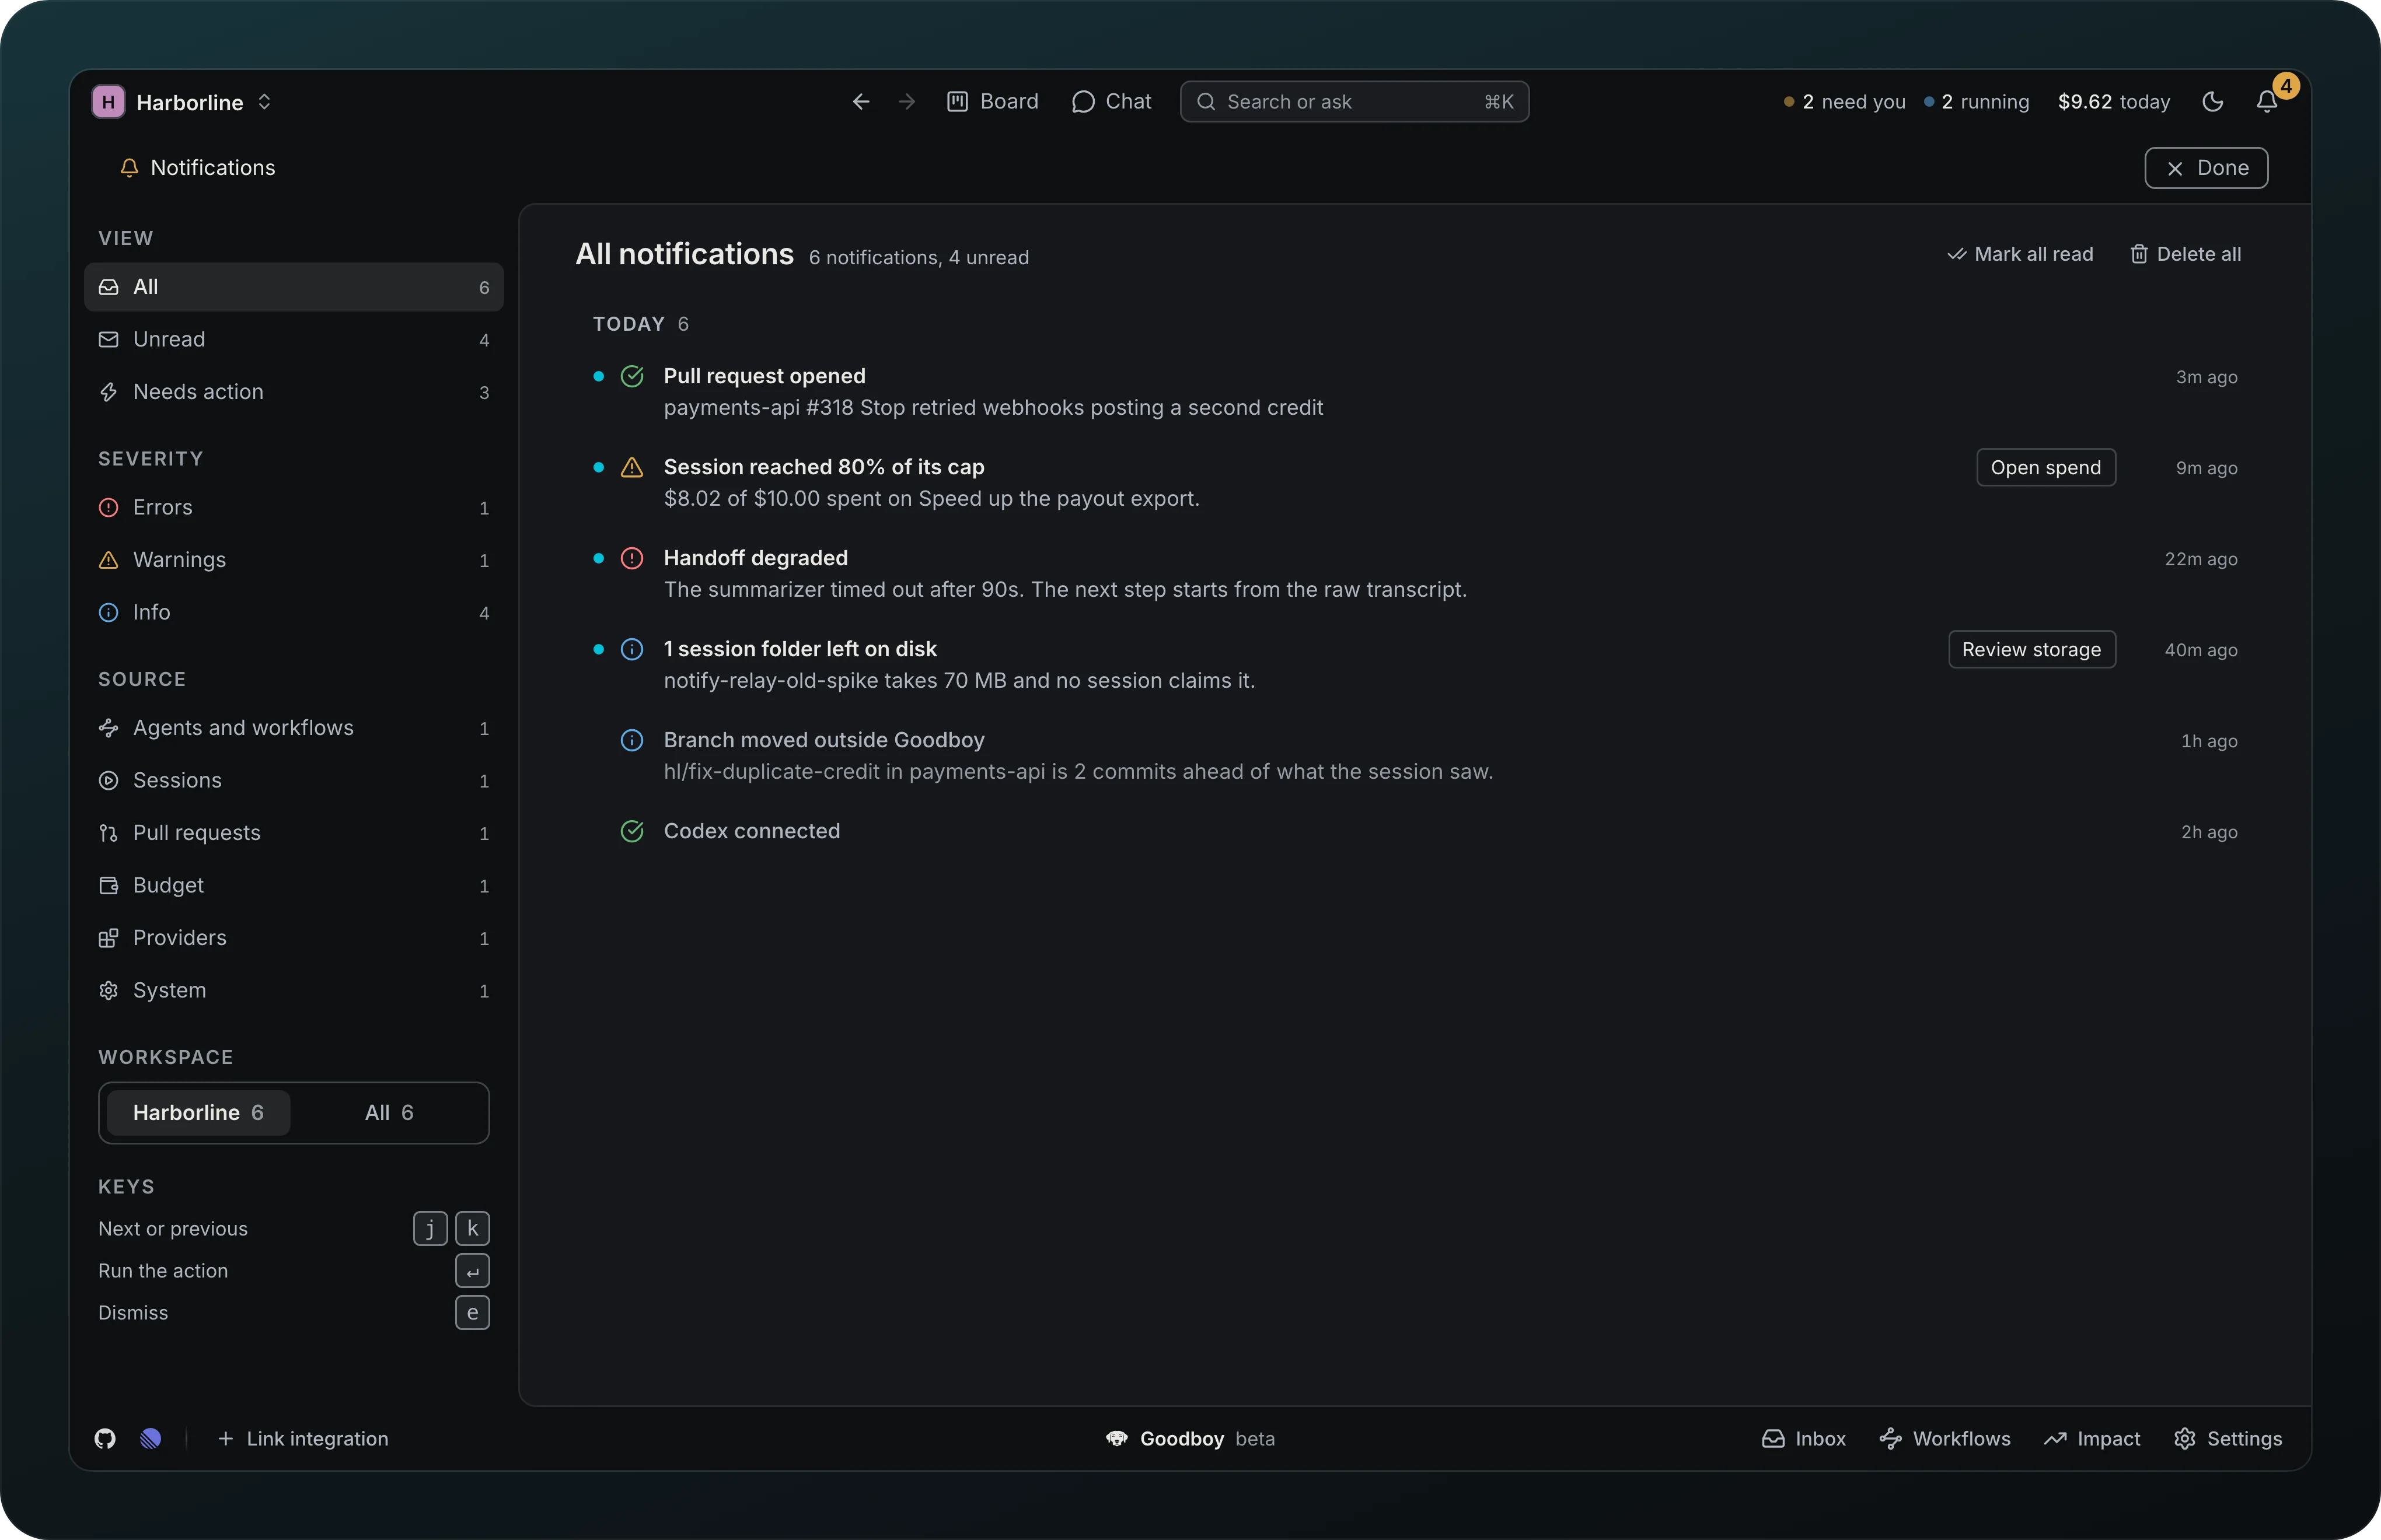Viewport: 2381px width, 1540px height.
Task: Click Review storage button
Action: pyautogui.click(x=2032, y=650)
